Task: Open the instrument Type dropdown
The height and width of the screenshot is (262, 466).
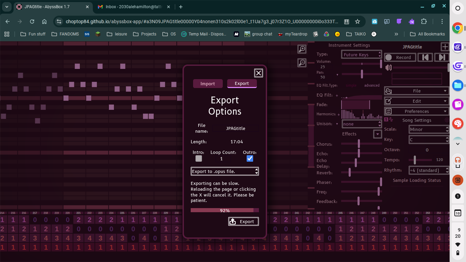Action: [362, 55]
